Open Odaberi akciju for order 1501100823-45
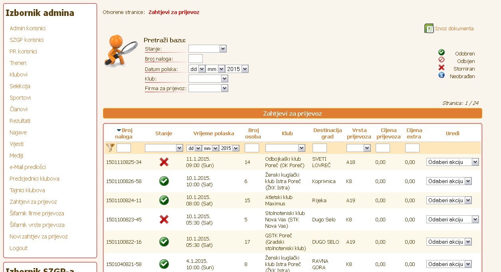 453,219
